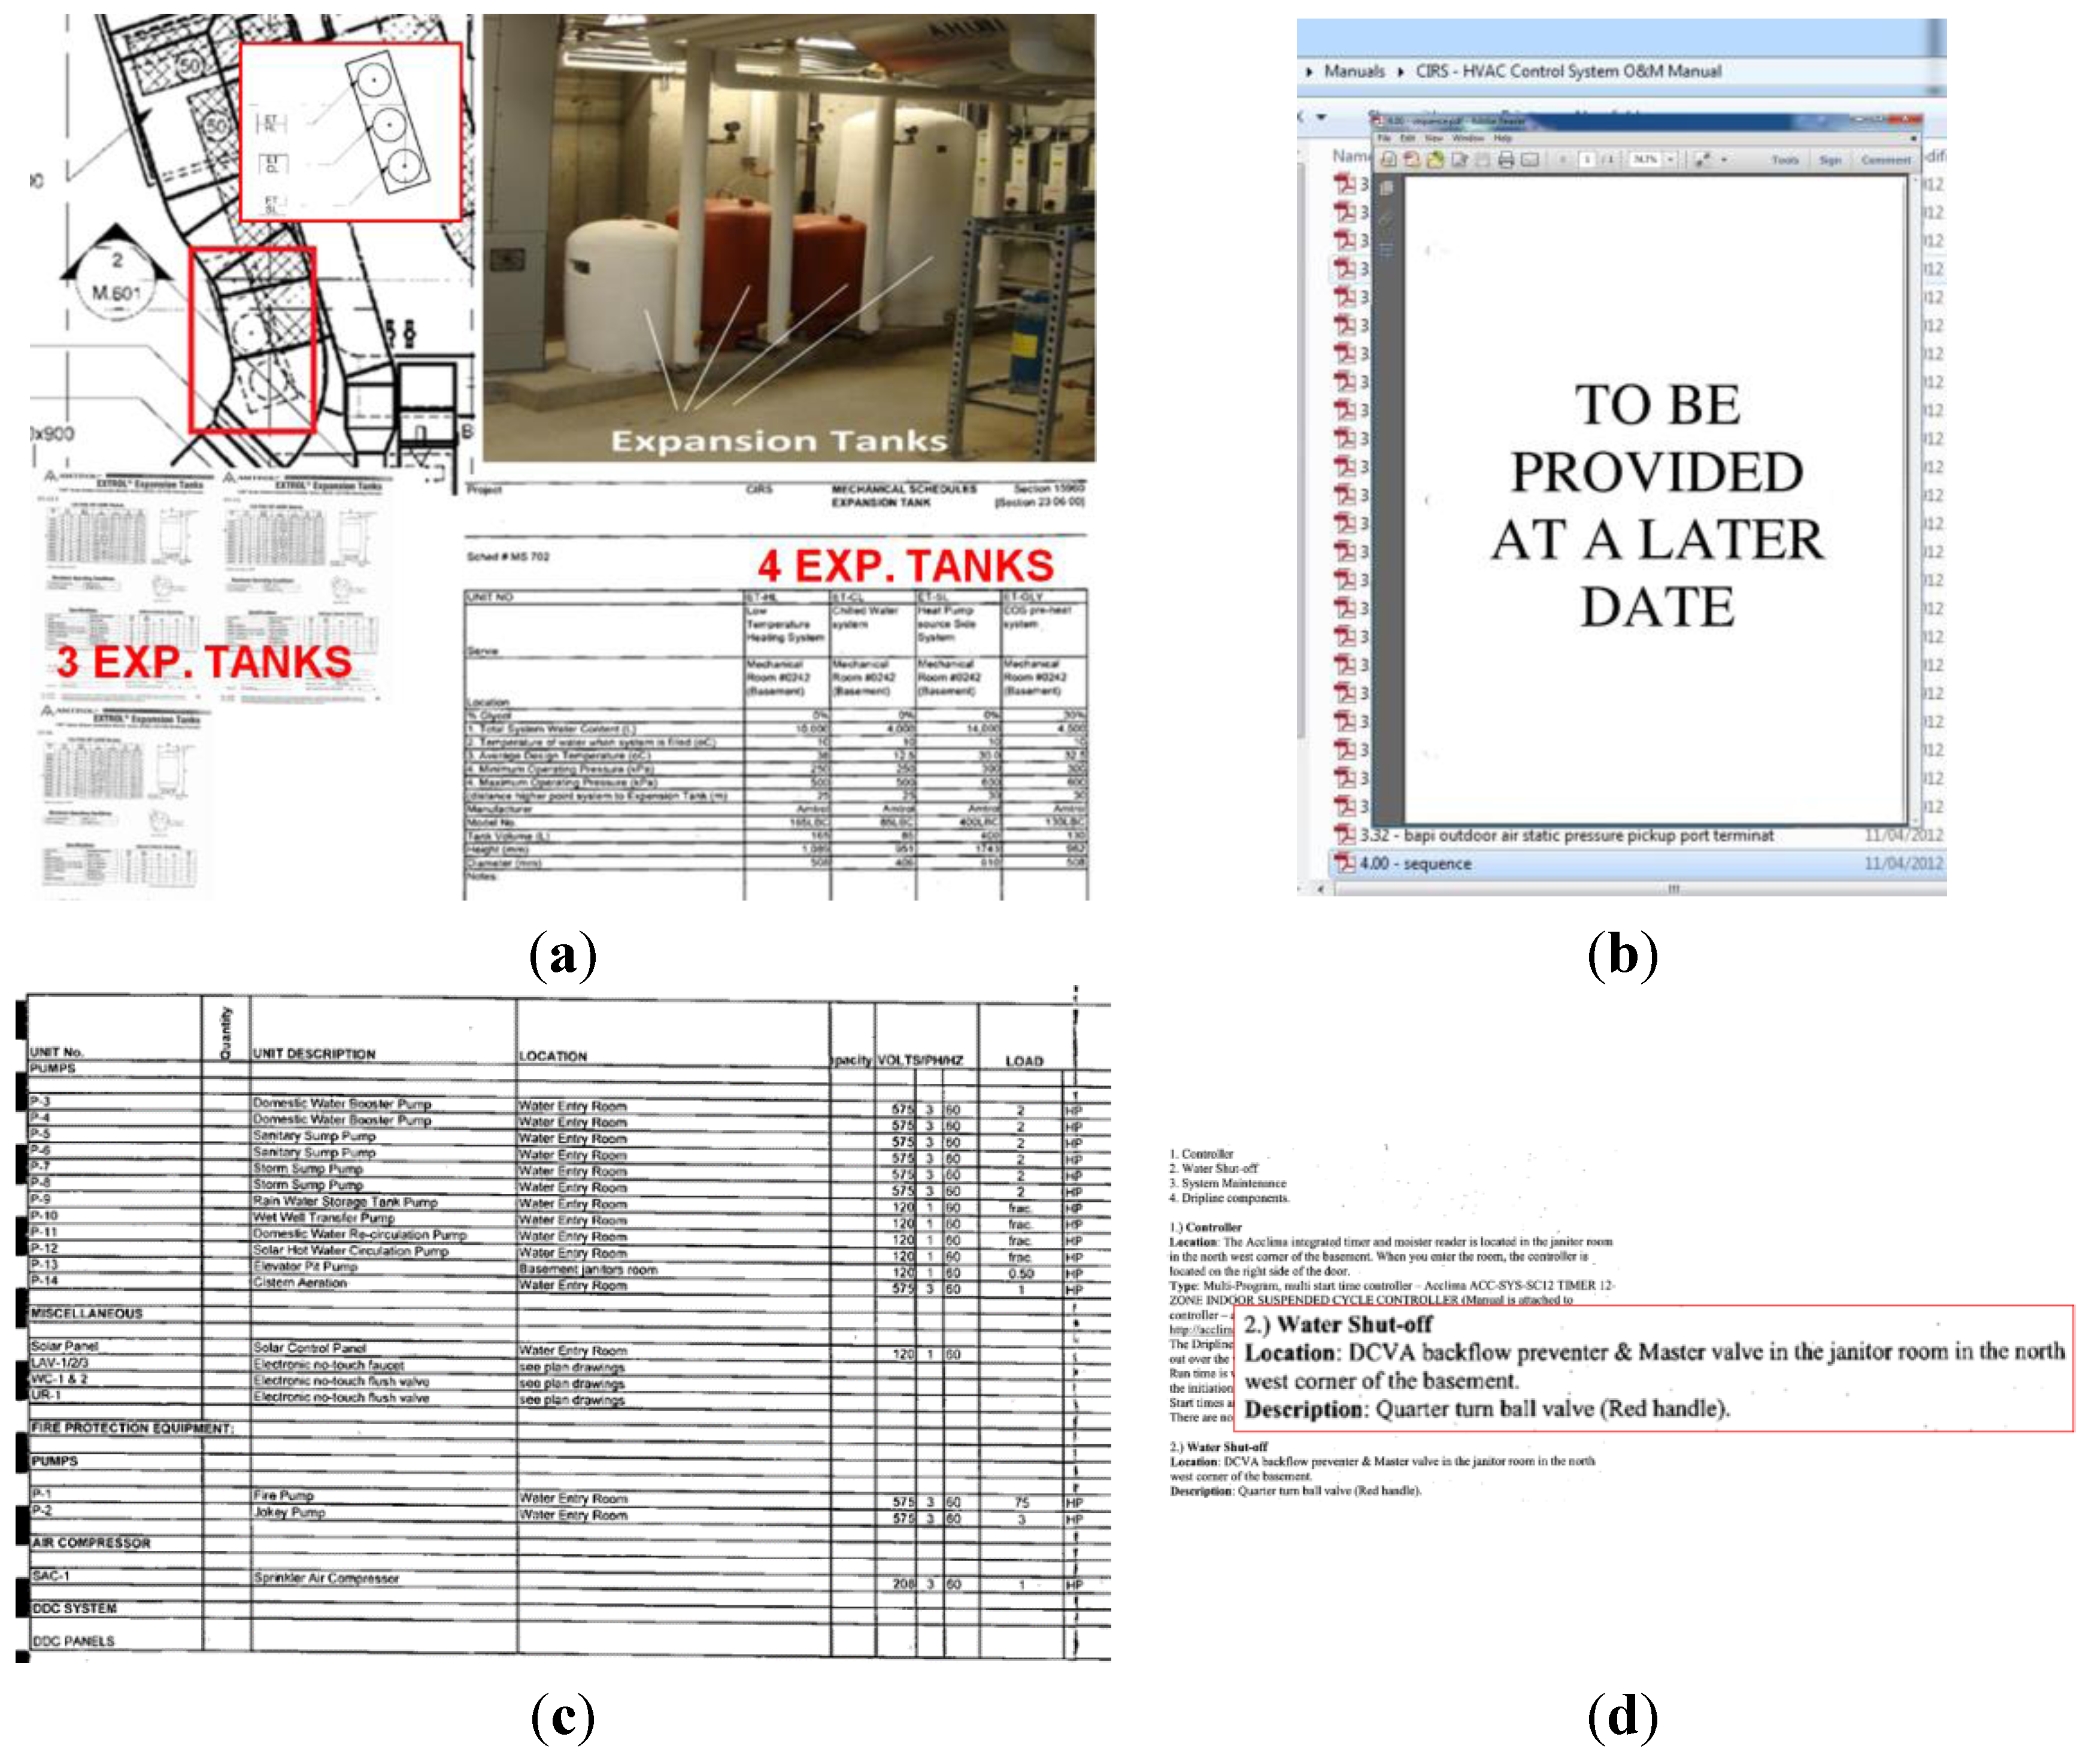Open the Comment pane button
This screenshot has height=1764, width=2086.
coord(1886,160)
